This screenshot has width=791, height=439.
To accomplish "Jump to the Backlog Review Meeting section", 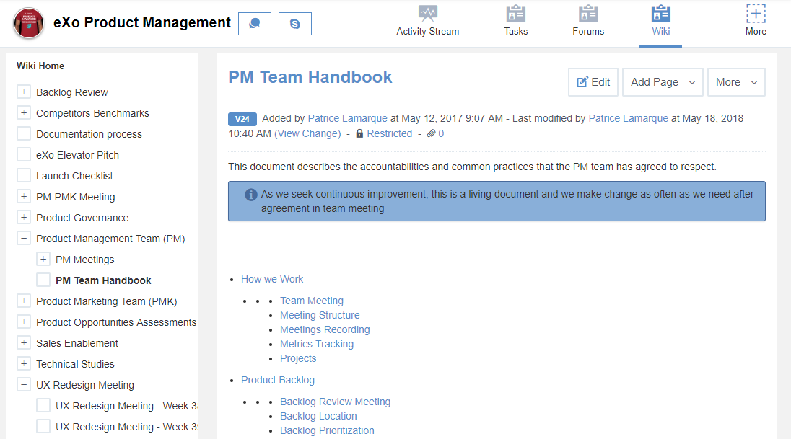I will click(x=335, y=402).
